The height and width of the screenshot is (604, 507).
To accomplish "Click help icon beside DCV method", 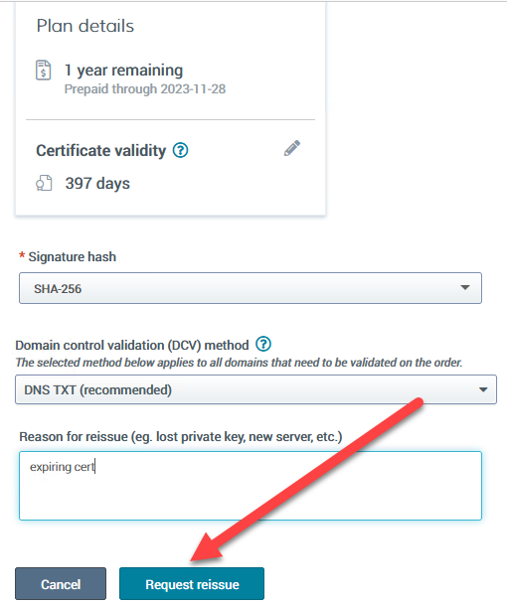I will click(263, 344).
